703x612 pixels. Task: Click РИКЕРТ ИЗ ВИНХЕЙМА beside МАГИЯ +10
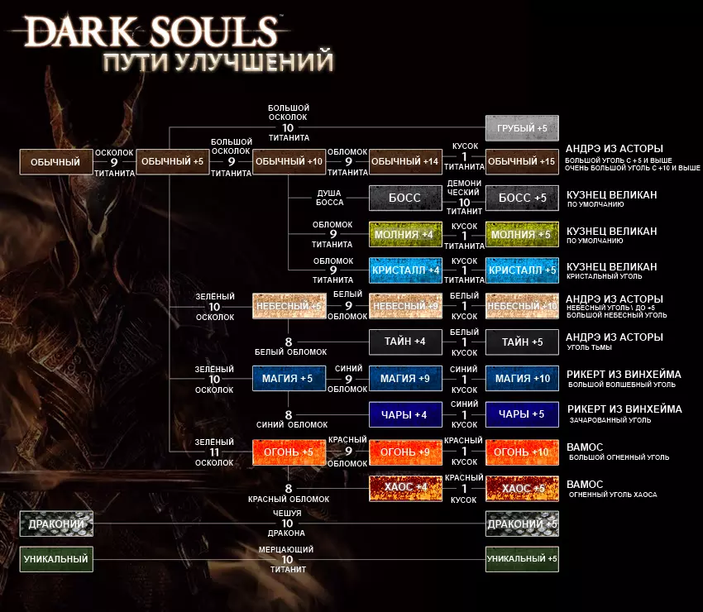point(624,374)
